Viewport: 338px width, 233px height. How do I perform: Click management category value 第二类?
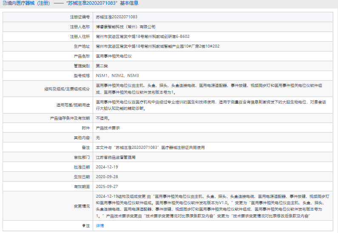tap(102, 66)
